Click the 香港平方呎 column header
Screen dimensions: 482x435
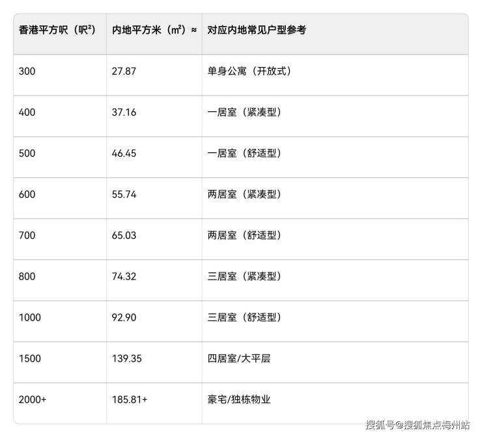click(x=57, y=30)
